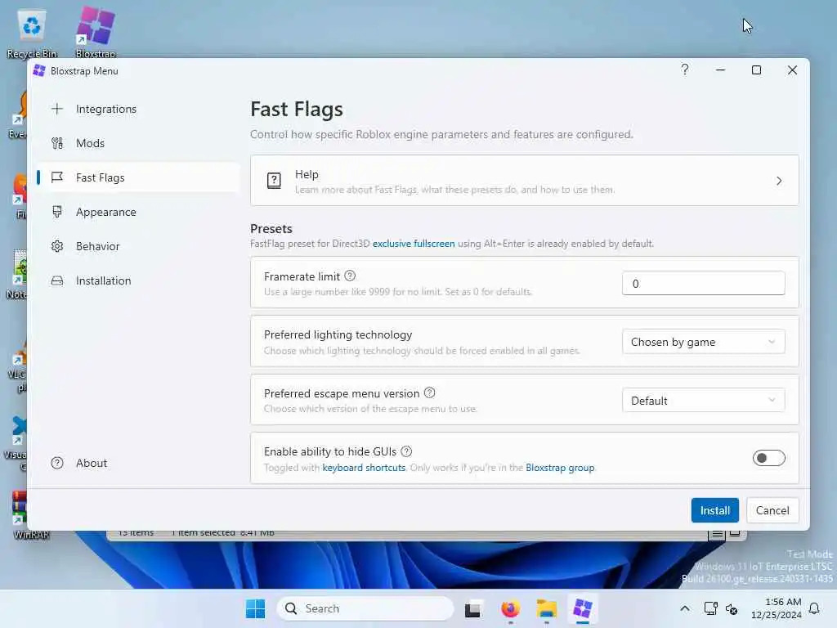Minimize the Bloxstrap Menu window
This screenshot has height=628, width=837.
720,70
